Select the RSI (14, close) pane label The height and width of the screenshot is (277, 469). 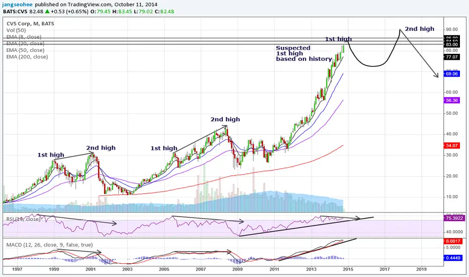pos(23,219)
